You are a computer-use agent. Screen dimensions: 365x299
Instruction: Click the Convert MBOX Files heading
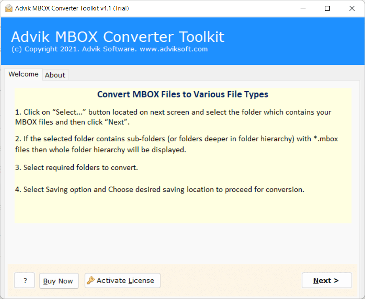tap(182, 94)
